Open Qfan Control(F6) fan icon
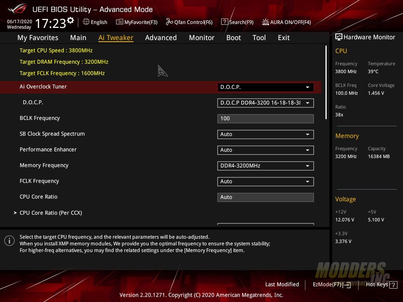Image resolution: width=403 pixels, height=302 pixels. 170,22
